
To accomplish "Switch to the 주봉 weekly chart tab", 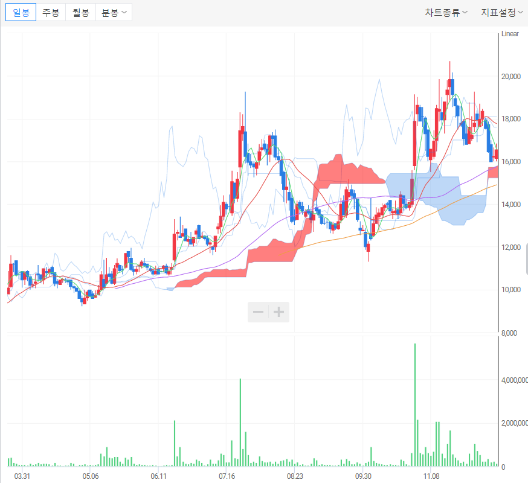I will coord(51,13).
